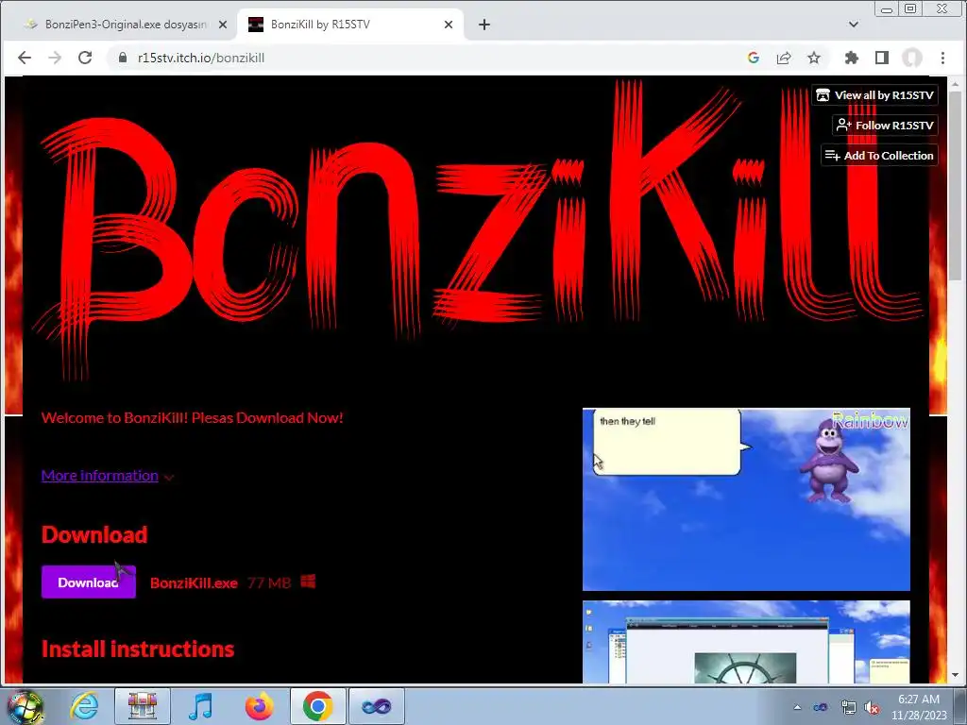Open the taskbar app left of music icon
The height and width of the screenshot is (725, 967).
(143, 706)
